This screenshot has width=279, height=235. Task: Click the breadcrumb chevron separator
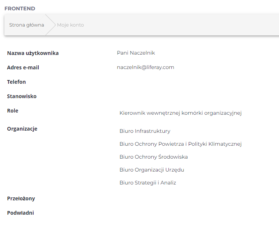pyautogui.click(x=50, y=25)
